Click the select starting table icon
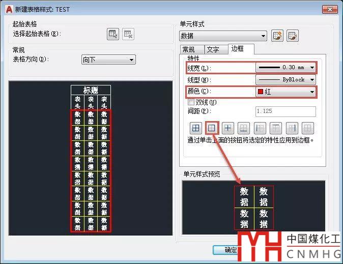Viewport: 343px width, 264px height. 113,34
